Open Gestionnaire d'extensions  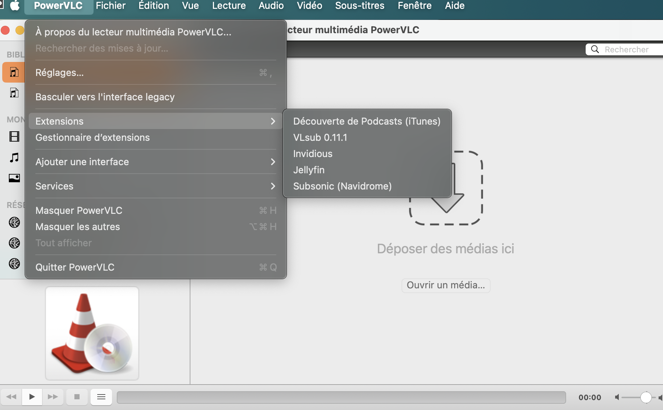[155, 138]
